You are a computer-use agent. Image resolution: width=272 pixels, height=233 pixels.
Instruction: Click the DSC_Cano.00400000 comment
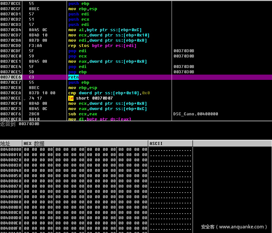[196, 114]
